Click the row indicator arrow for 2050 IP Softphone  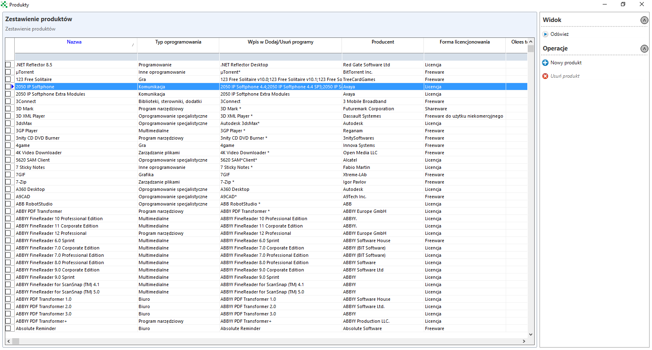click(12, 87)
